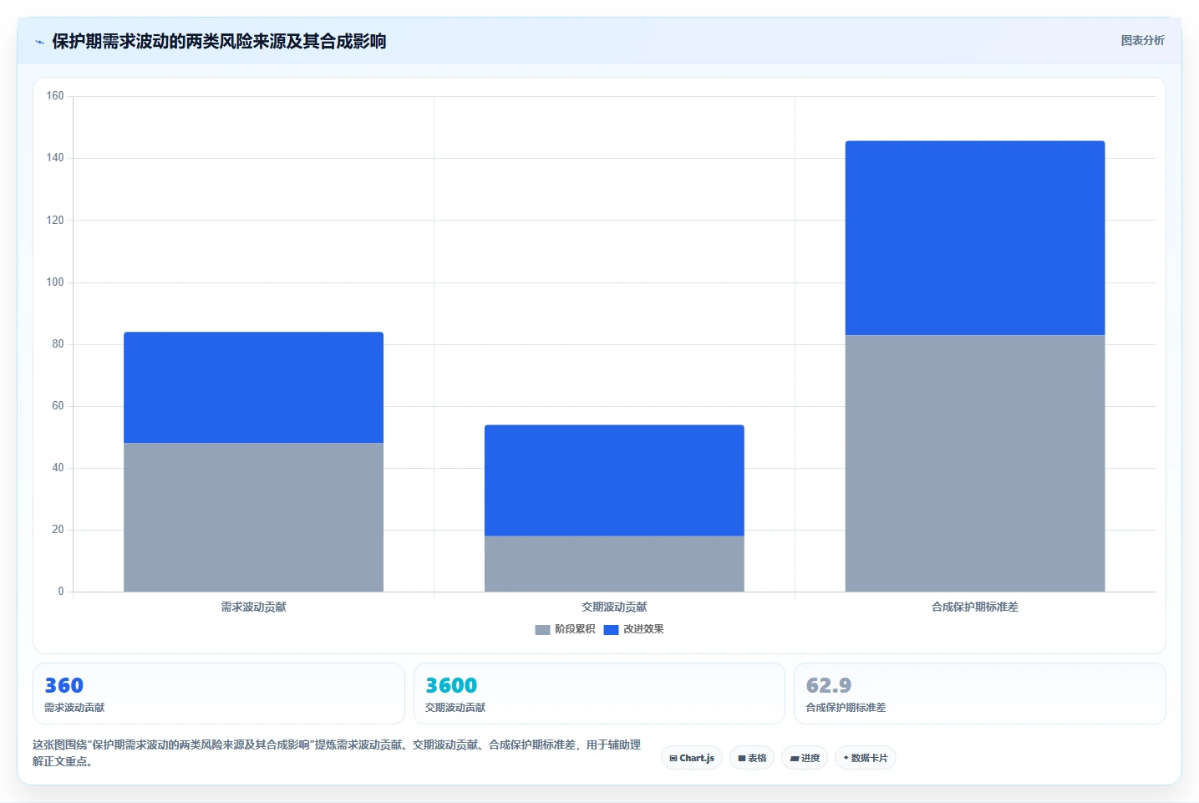Click the blue segment of 需求波动贡献 bar
The width and height of the screenshot is (1199, 803).
[x=253, y=388]
